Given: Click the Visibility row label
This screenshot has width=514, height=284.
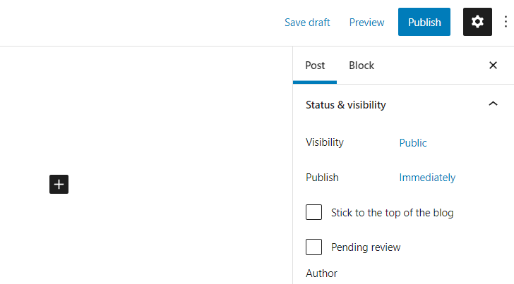Looking at the screenshot, I should pos(325,142).
